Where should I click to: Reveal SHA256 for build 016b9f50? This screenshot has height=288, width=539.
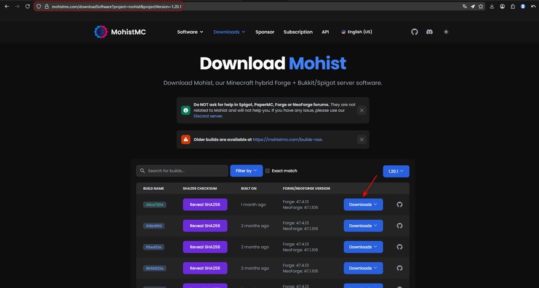click(205, 226)
